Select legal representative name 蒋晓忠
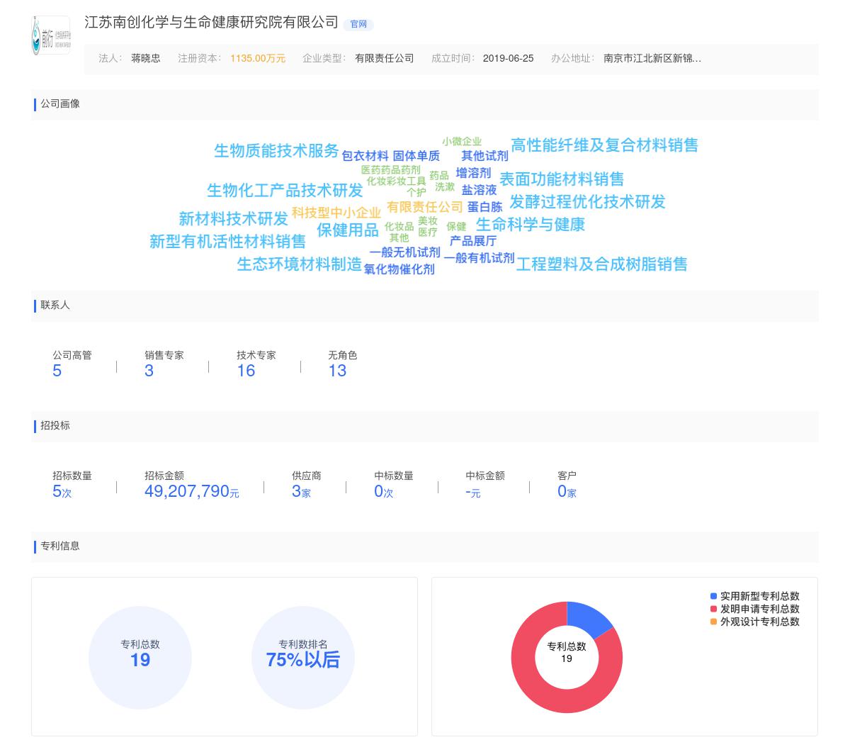 146,58
